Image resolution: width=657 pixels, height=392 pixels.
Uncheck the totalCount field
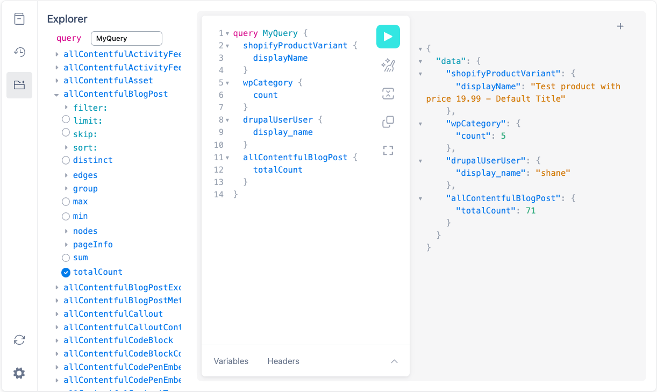click(x=66, y=272)
